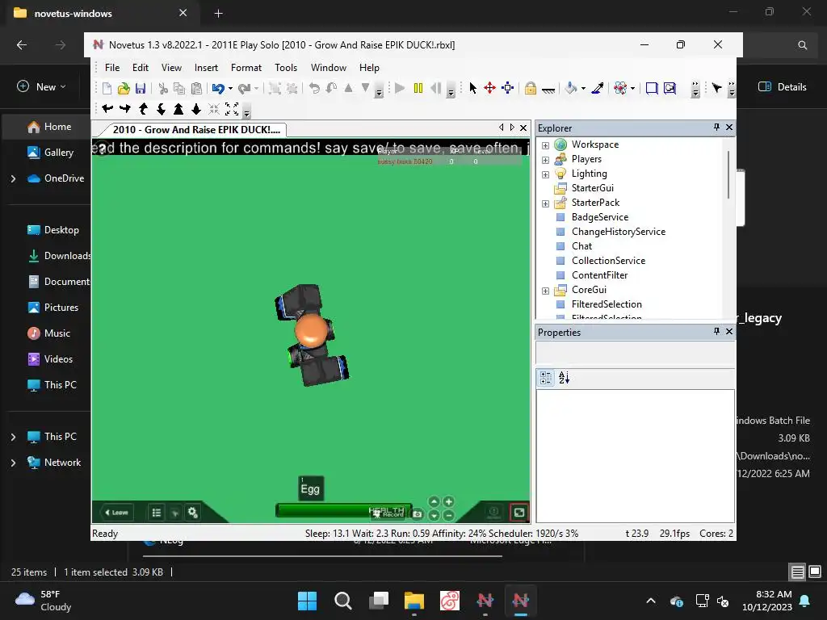Click the Explorer panel vertical scrollbar
This screenshot has height=620, width=827.
(x=728, y=174)
